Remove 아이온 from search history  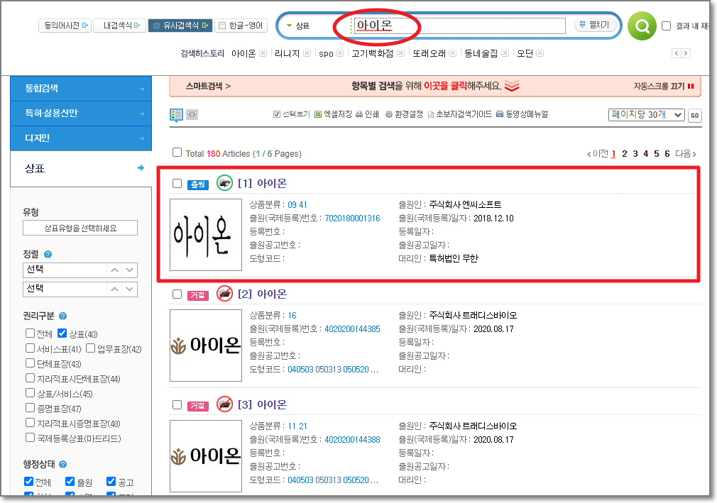point(263,53)
